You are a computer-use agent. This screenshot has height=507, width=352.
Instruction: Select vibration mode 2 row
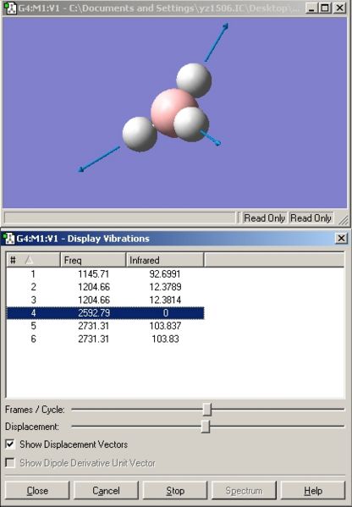(106, 287)
